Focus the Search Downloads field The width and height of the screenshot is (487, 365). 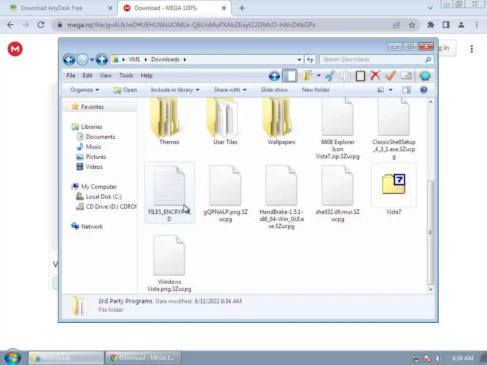(371, 59)
